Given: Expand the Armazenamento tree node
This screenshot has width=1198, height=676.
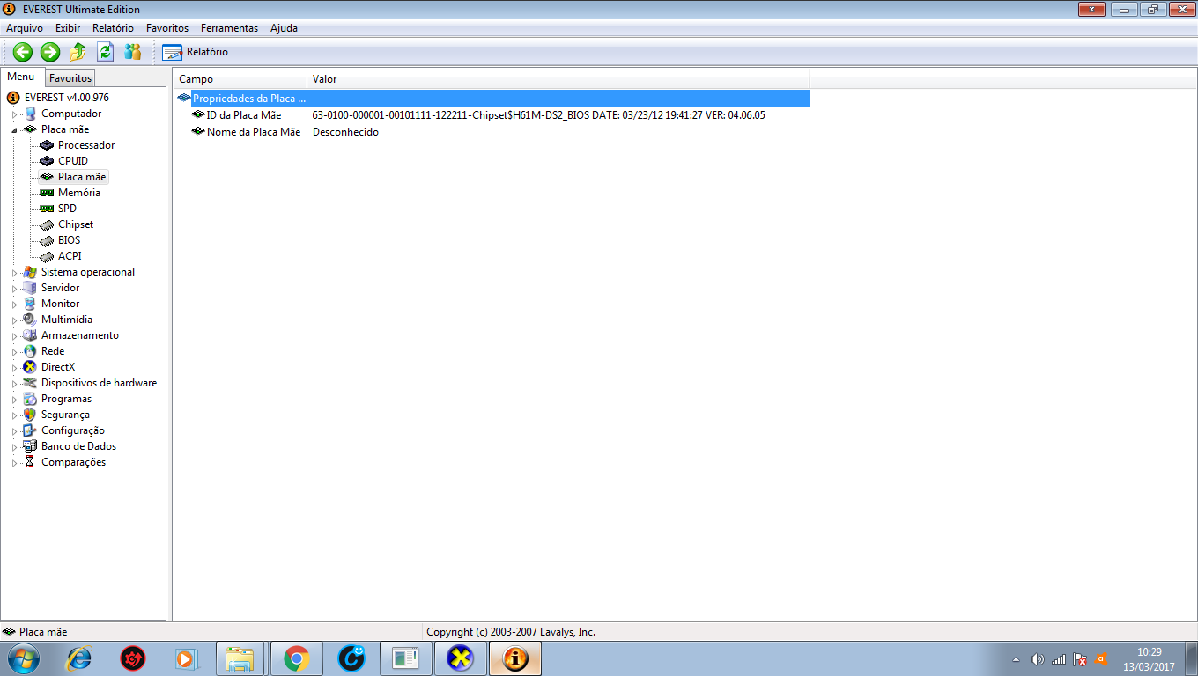Looking at the screenshot, I should [x=14, y=336].
